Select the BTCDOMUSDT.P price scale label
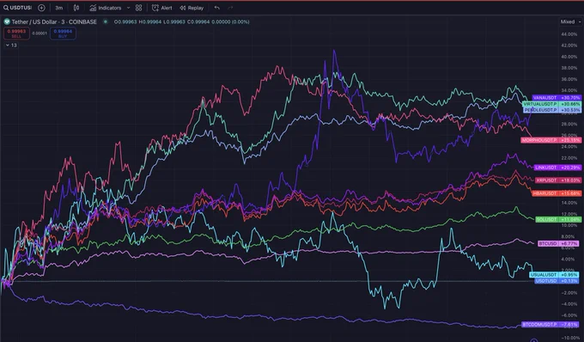This screenshot has height=342, width=584. click(x=551, y=325)
